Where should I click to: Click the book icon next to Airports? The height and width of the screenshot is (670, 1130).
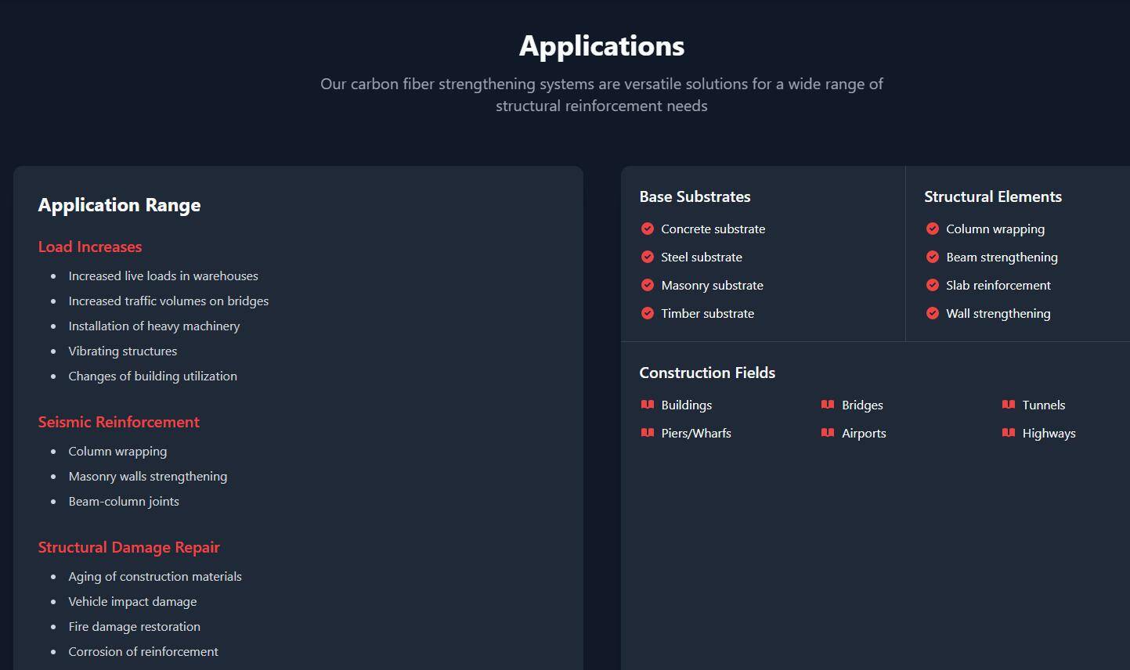tap(827, 433)
